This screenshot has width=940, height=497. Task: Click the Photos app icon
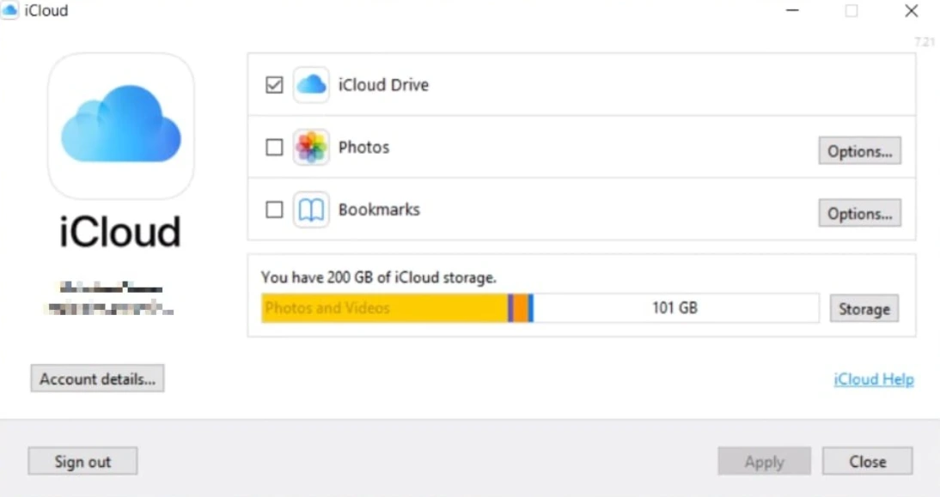[311, 147]
